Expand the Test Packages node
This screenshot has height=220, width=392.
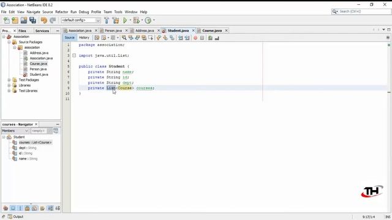point(9,80)
